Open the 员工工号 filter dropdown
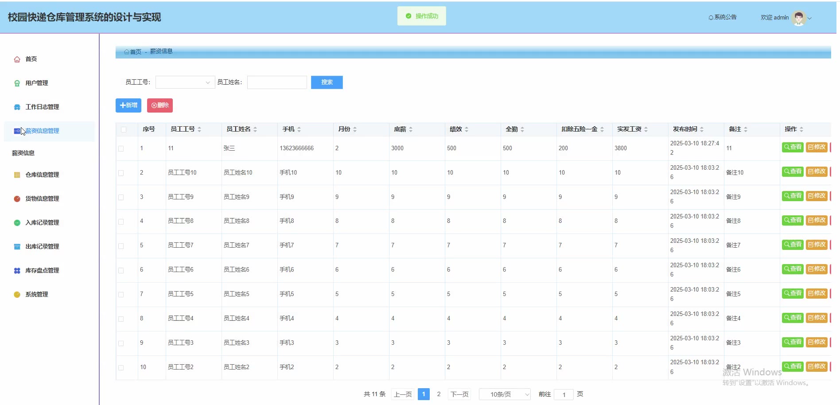Viewport: 840px width, 405px height. [x=185, y=82]
